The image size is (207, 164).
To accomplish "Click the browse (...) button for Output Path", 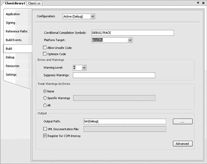I will (183, 122).
